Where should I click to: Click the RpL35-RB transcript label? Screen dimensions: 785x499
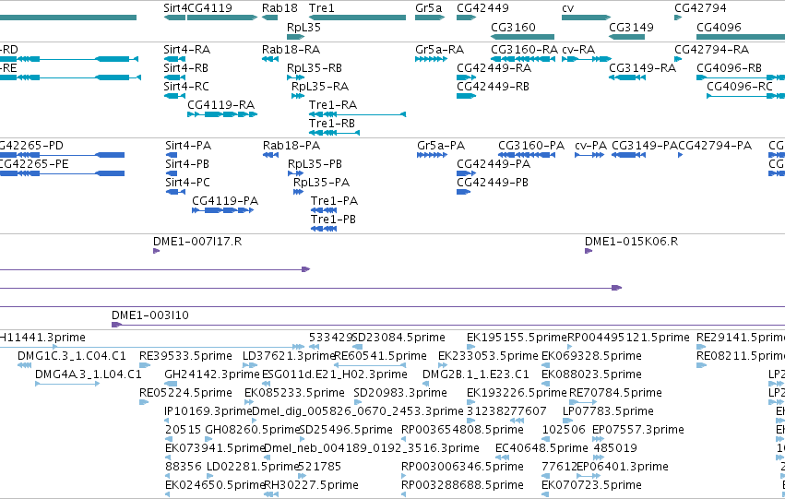tap(315, 68)
